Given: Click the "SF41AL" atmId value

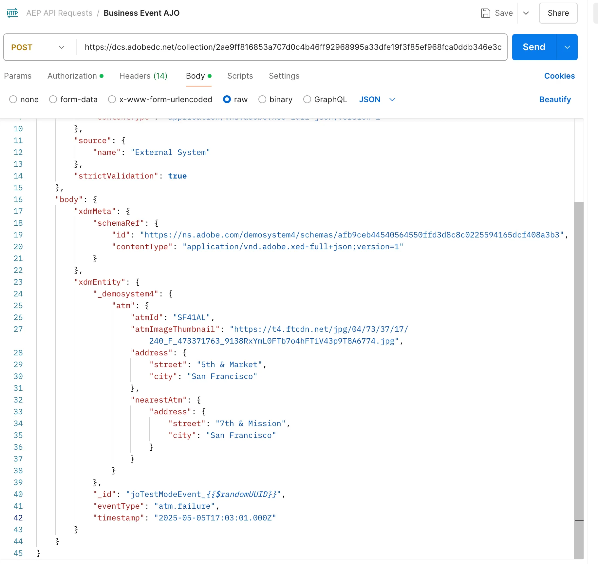Looking at the screenshot, I should (x=192, y=317).
